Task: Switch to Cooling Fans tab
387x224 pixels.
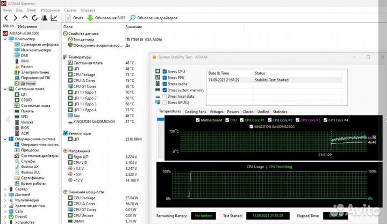Action: 195,112
